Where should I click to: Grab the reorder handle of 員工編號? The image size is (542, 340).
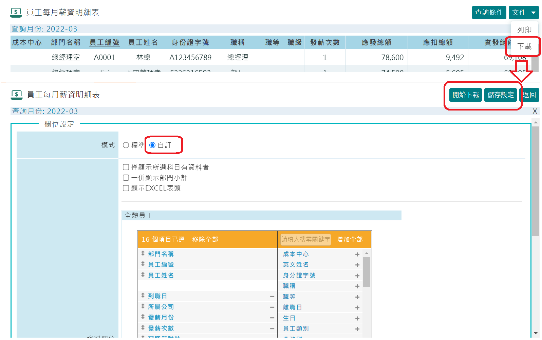point(143,264)
